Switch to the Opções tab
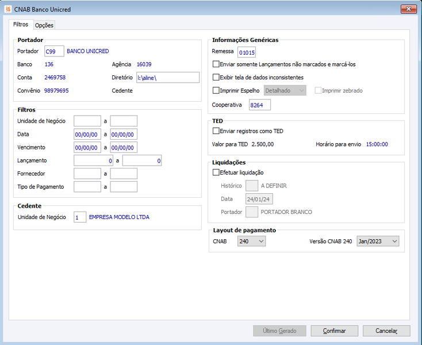Viewport: 422px width, 345px height. (x=44, y=25)
